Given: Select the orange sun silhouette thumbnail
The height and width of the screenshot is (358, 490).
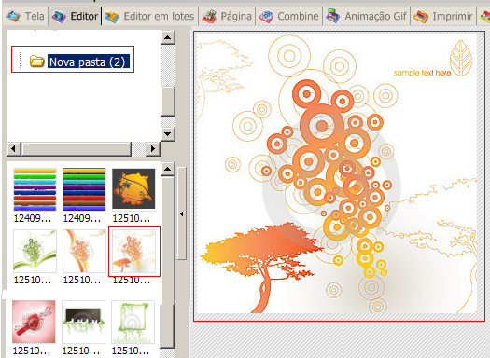Looking at the screenshot, I should pyautogui.click(x=133, y=189).
